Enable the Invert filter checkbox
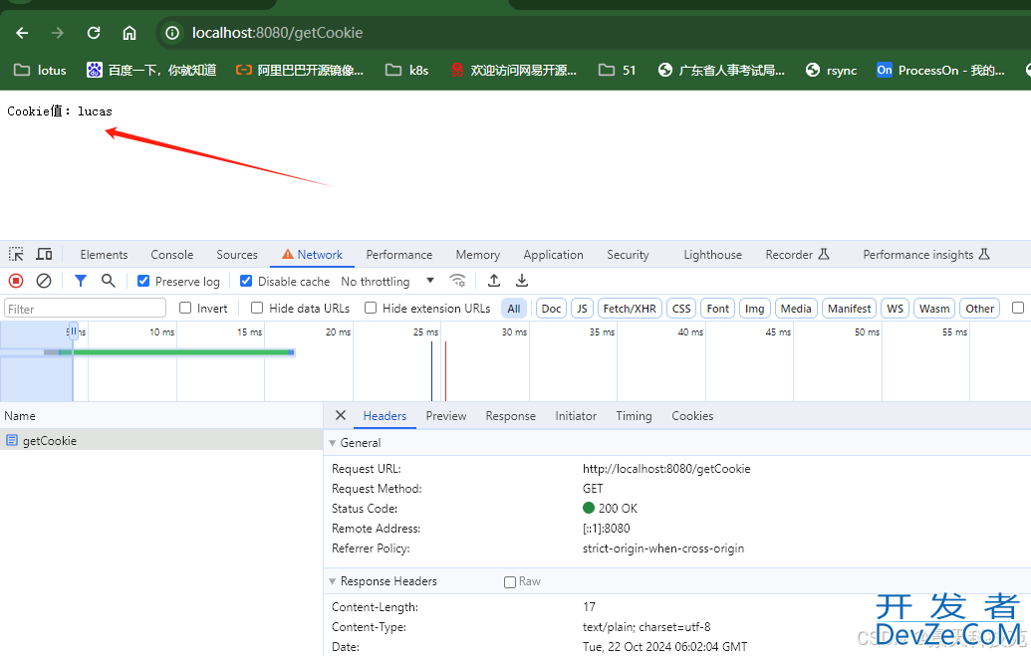 (x=185, y=309)
